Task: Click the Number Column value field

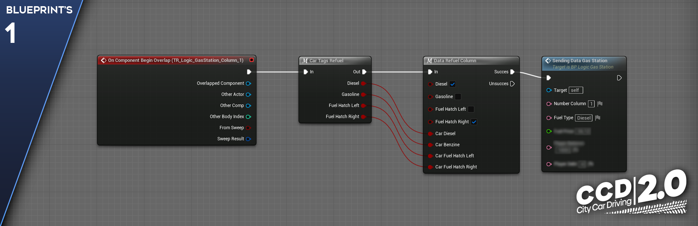Action: tap(591, 104)
